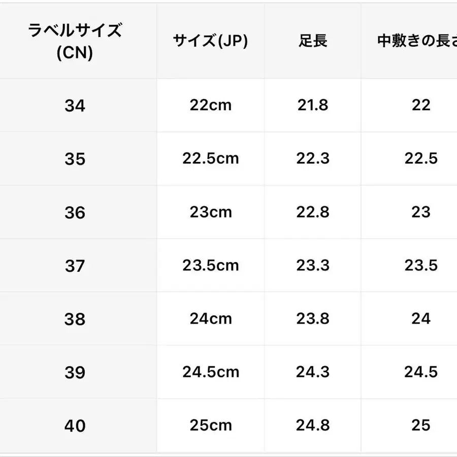
Task: Select label size 39 cell
Action: (x=75, y=372)
